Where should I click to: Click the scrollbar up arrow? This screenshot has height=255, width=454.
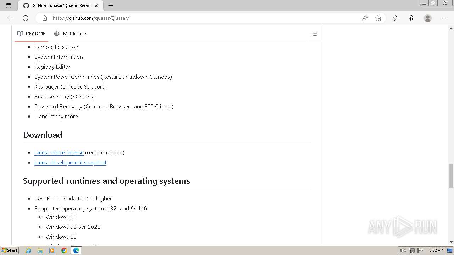[x=451, y=28]
